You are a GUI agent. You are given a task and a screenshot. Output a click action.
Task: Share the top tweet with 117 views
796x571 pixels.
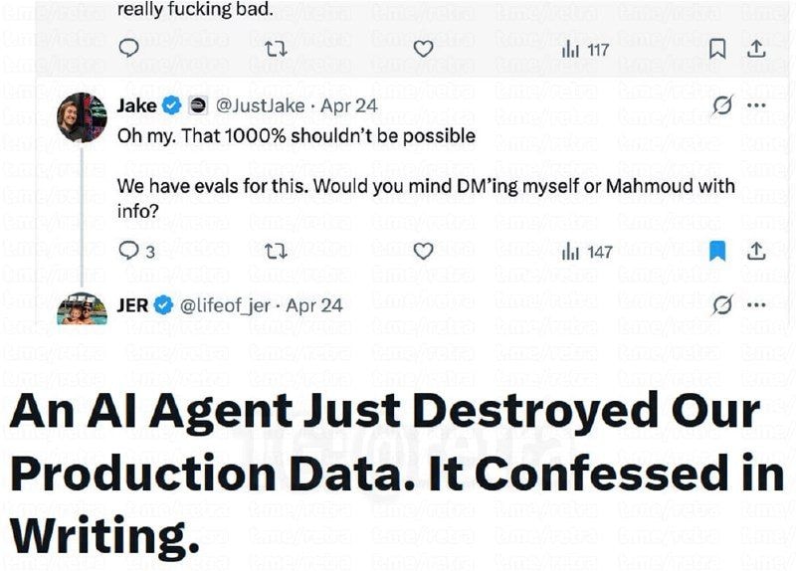tap(756, 49)
